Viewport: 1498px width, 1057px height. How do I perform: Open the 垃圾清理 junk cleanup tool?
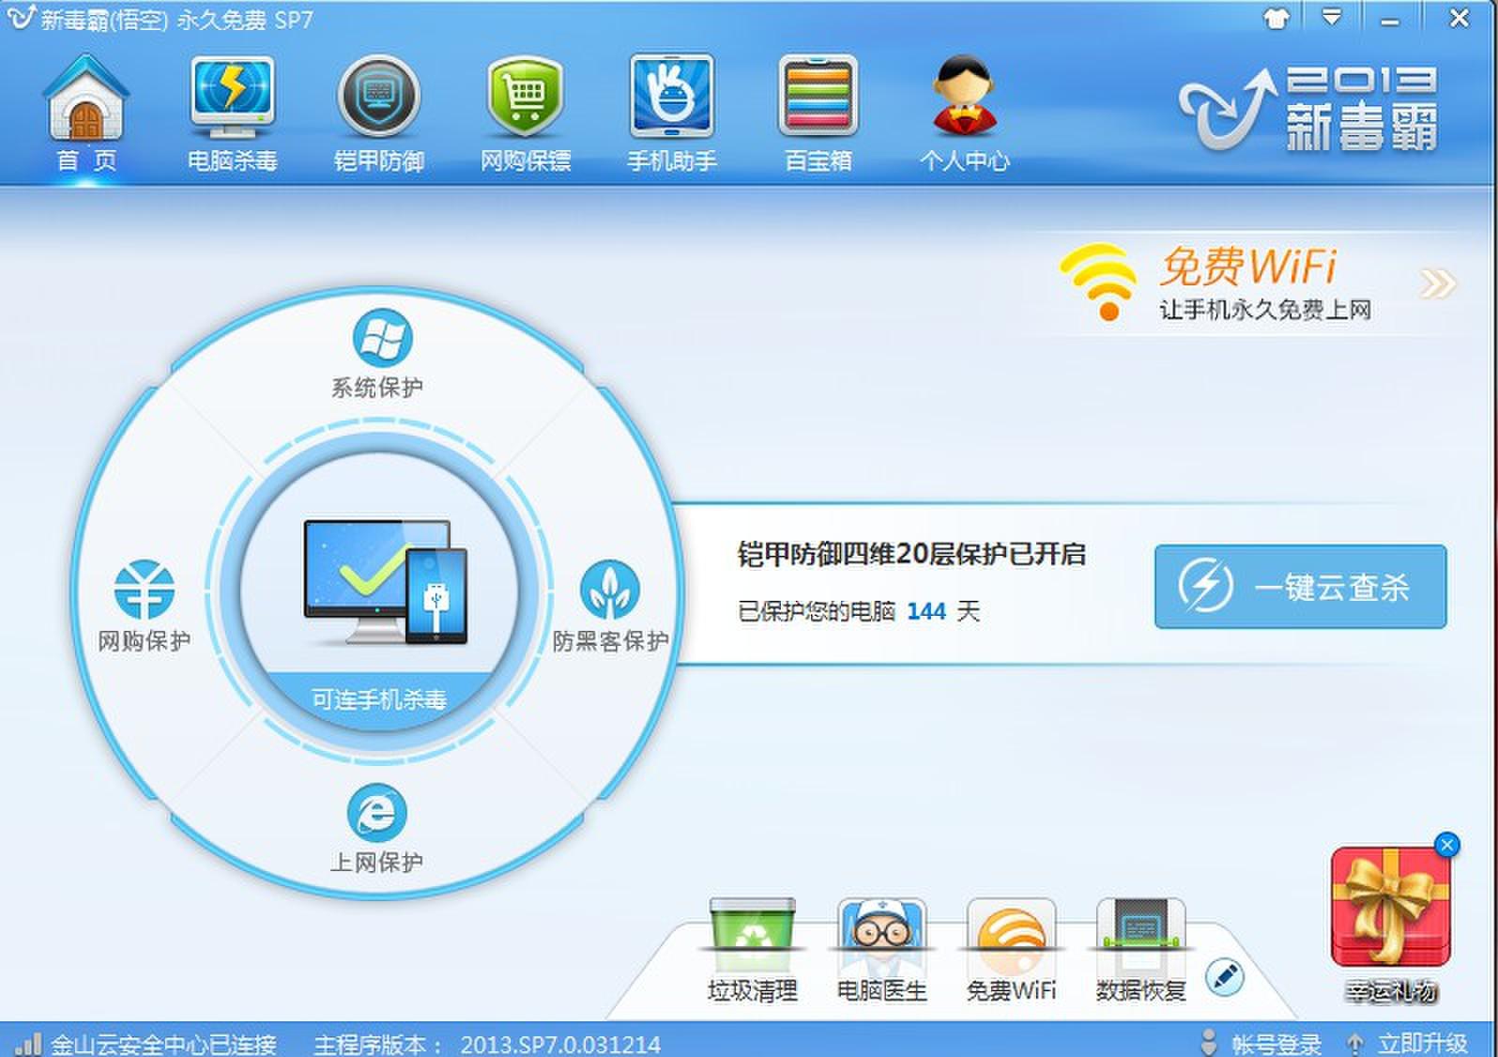tap(752, 950)
